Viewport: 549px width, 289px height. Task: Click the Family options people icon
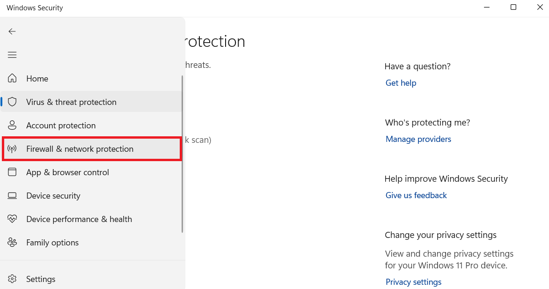tap(12, 243)
